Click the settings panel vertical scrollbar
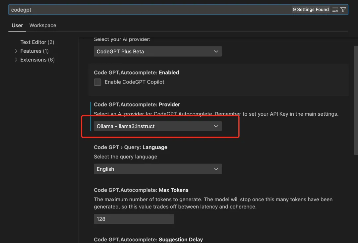Image resolution: width=358 pixels, height=243 pixels. coord(356,100)
